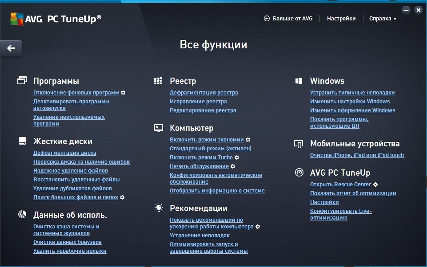Click gear next to ускорению работы компьютера
The image size is (427, 267).
tap(258, 227)
